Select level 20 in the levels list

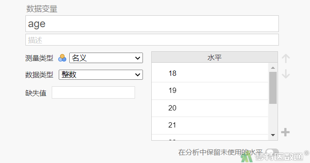[x=210, y=108]
